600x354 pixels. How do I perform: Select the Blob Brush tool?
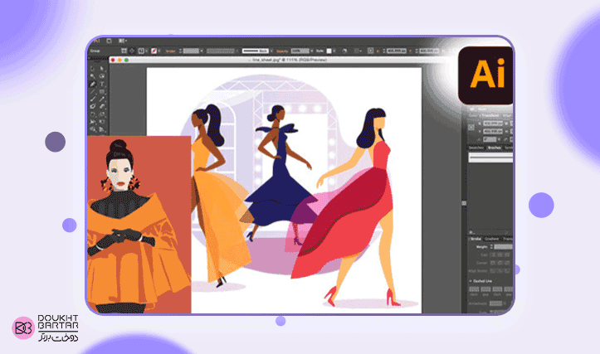pyautogui.click(x=93, y=106)
